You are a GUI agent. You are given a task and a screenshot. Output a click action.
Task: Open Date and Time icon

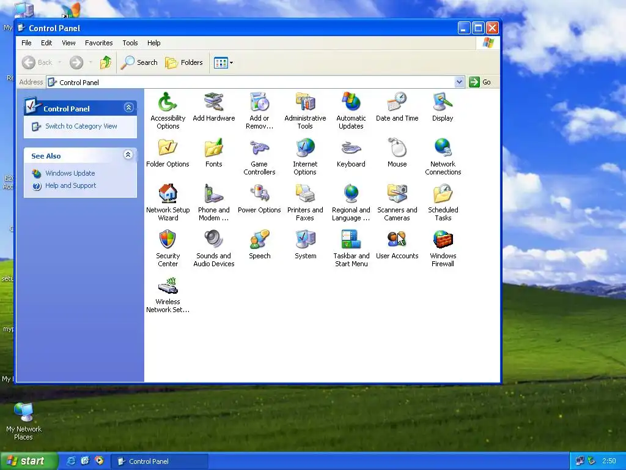coord(397,106)
